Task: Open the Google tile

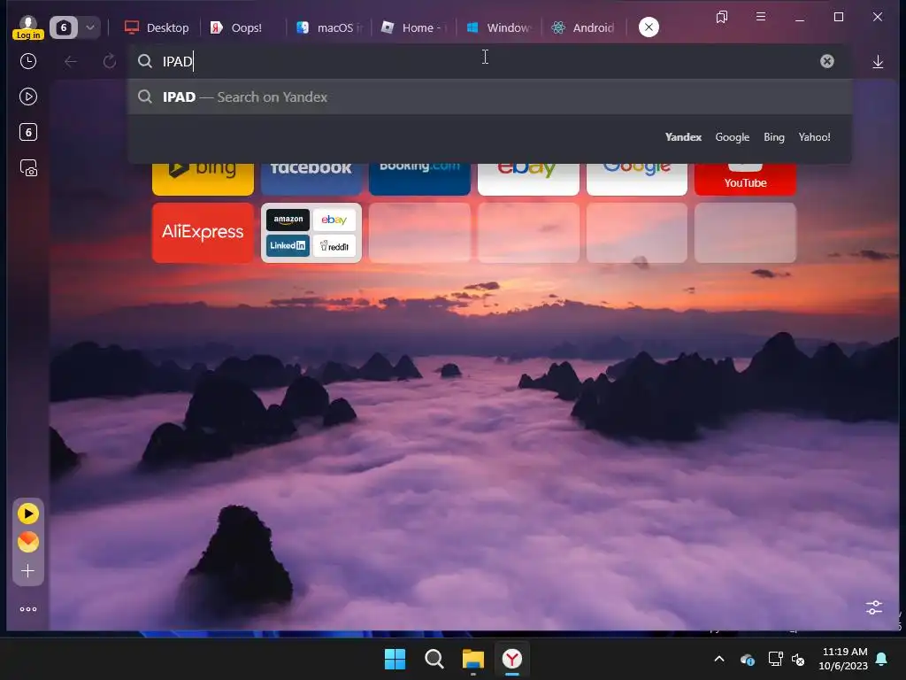Action: tap(637, 179)
